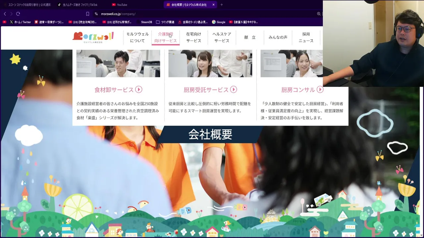Open the 【完全攻略】 YouTube bookmark
Viewport: 424px width, 238px height.
click(82, 22)
